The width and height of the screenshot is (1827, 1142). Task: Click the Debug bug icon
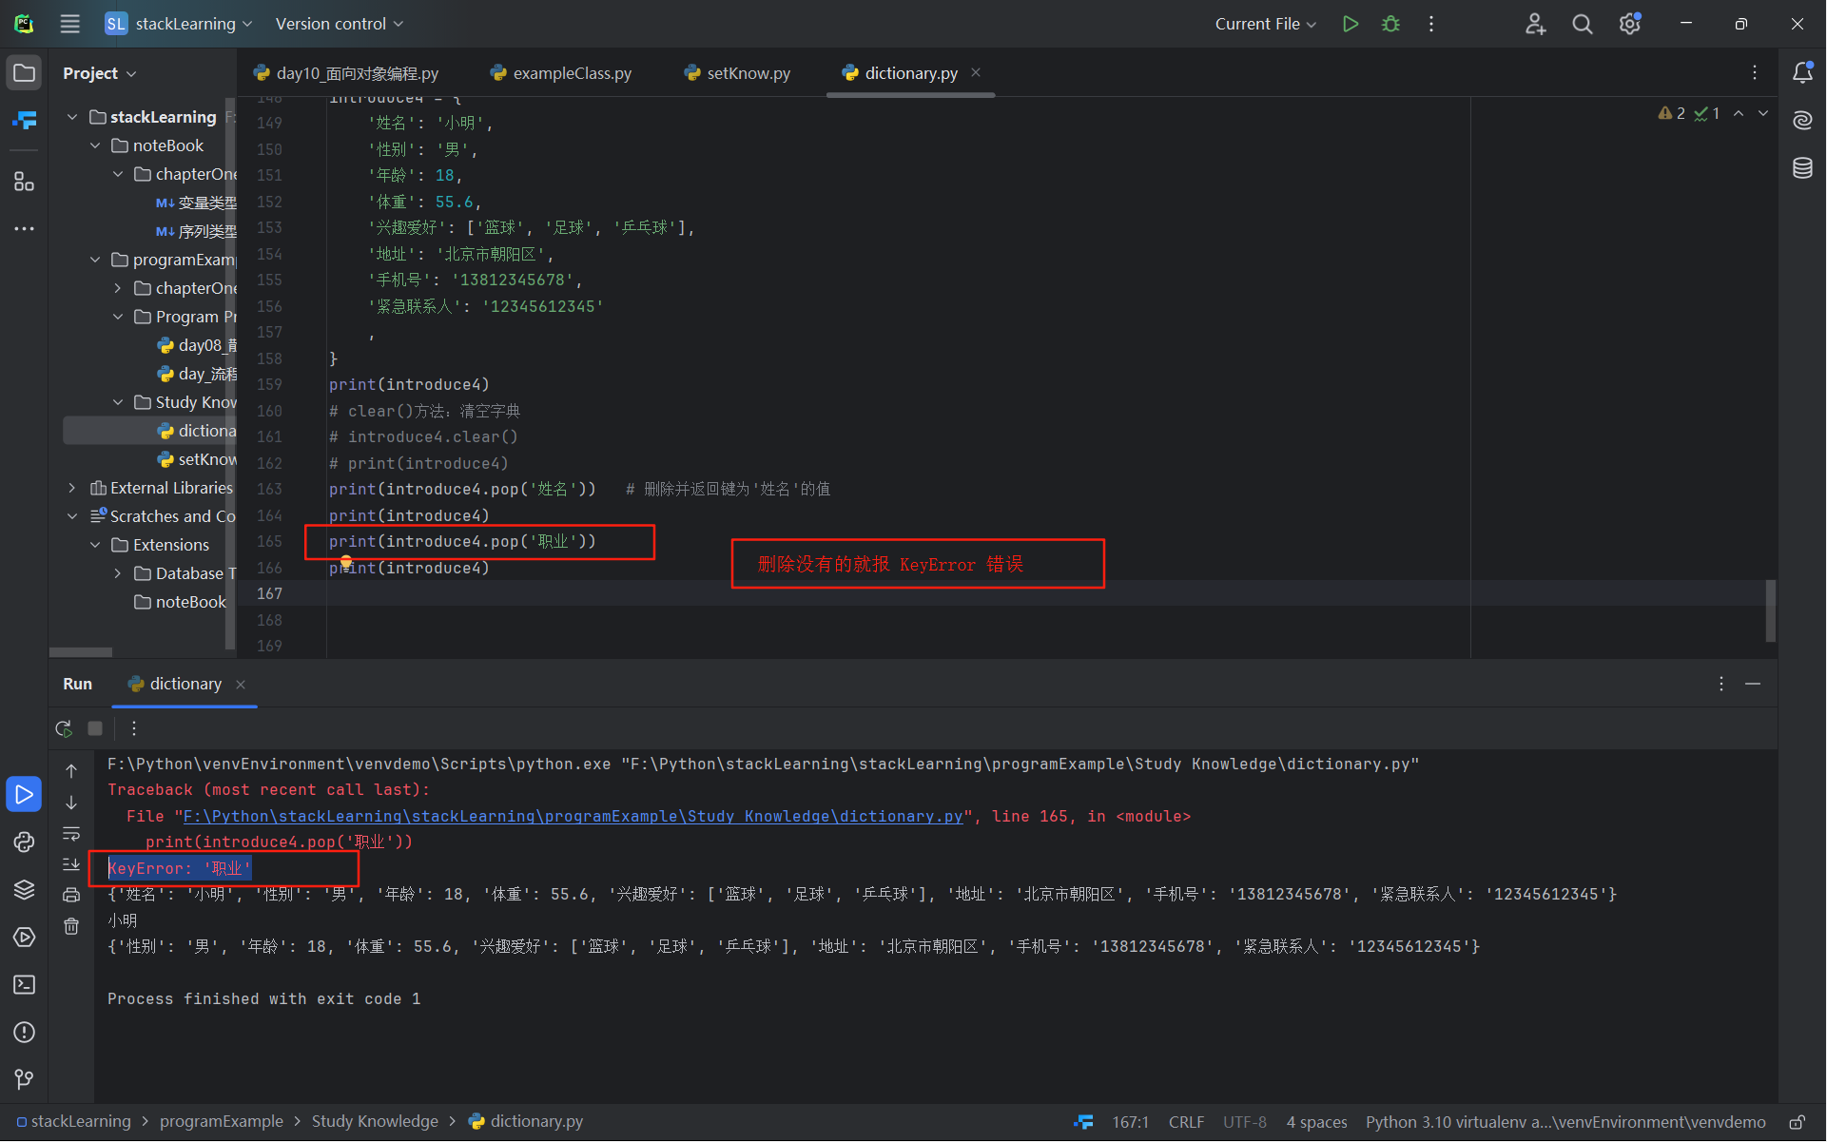(x=1390, y=24)
